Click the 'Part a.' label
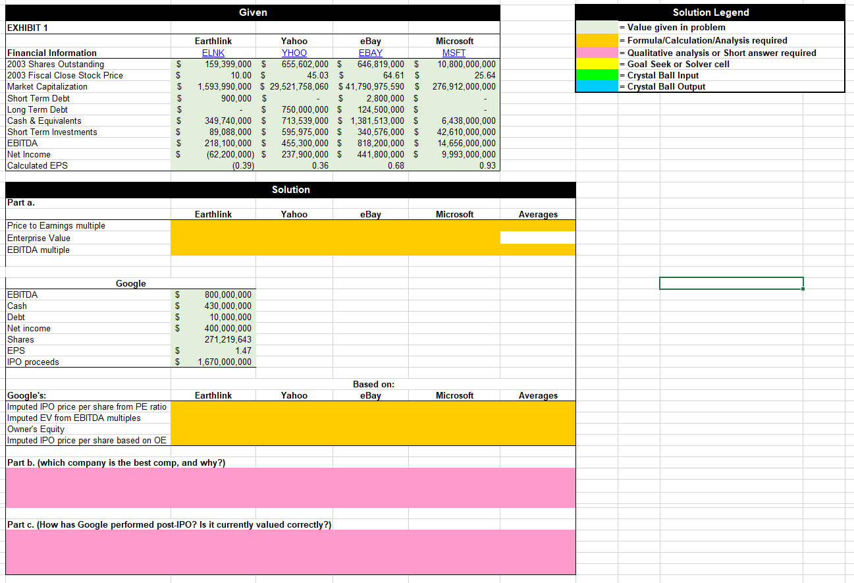Image resolution: width=854 pixels, height=583 pixels. tap(20, 203)
